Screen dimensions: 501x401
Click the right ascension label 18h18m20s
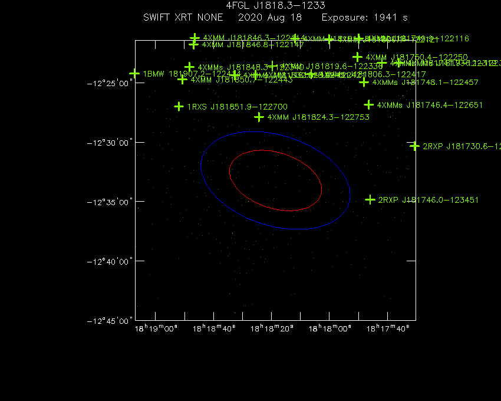(272, 328)
